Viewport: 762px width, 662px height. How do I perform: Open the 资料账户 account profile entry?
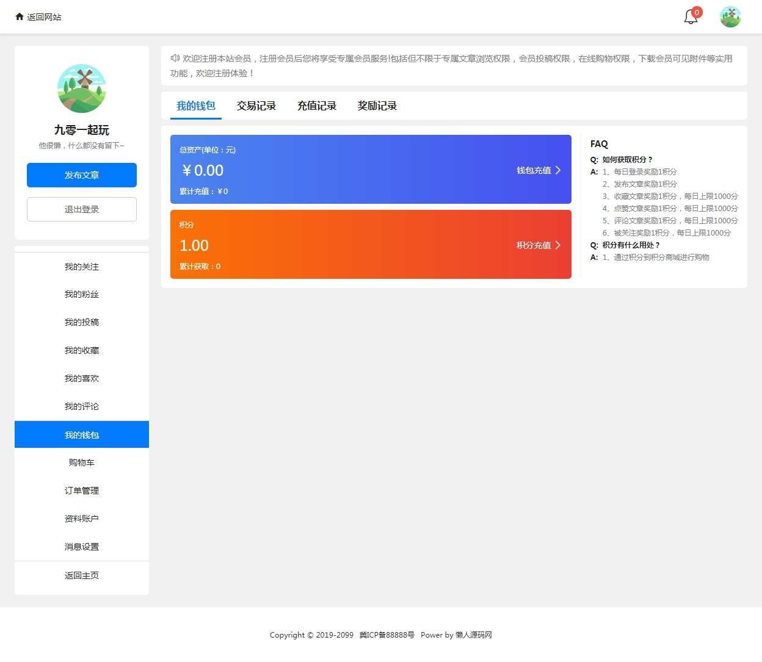coord(81,519)
